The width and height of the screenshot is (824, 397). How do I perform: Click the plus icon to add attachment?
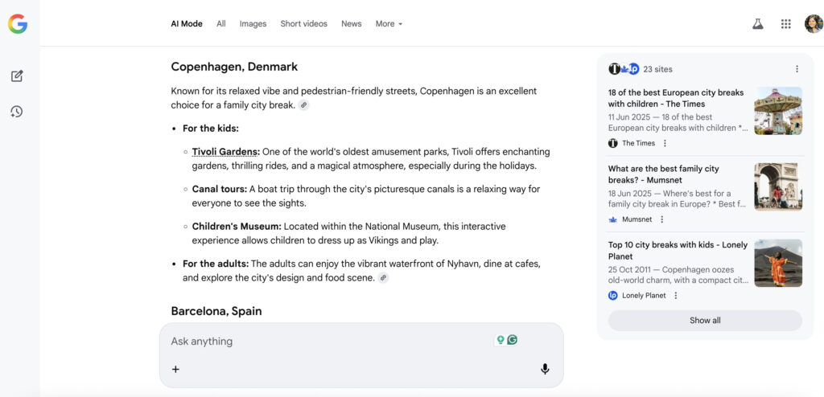[x=175, y=369]
